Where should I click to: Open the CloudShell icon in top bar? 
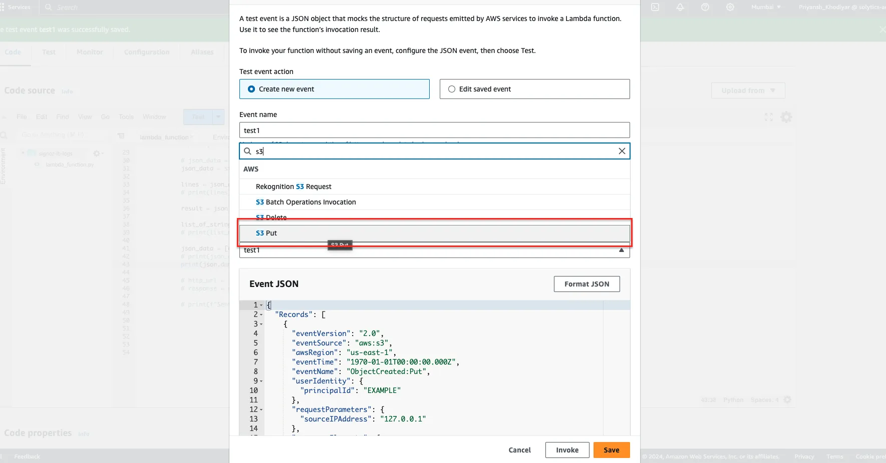[655, 7]
